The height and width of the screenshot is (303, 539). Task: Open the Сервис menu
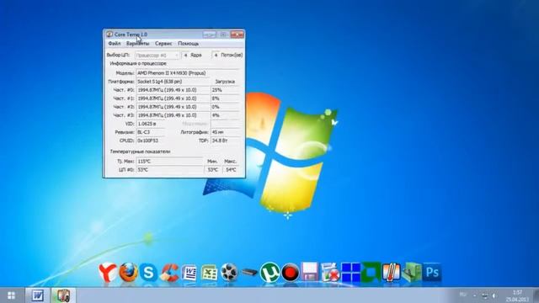pyautogui.click(x=163, y=44)
